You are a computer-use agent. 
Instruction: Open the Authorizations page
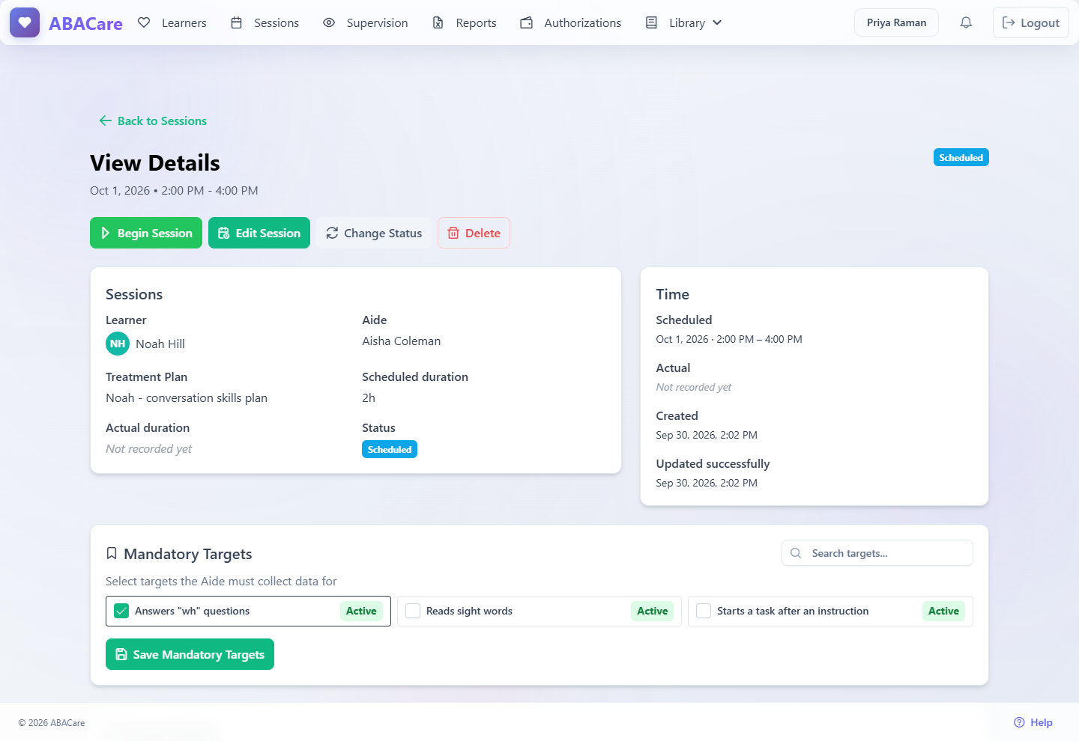click(571, 22)
